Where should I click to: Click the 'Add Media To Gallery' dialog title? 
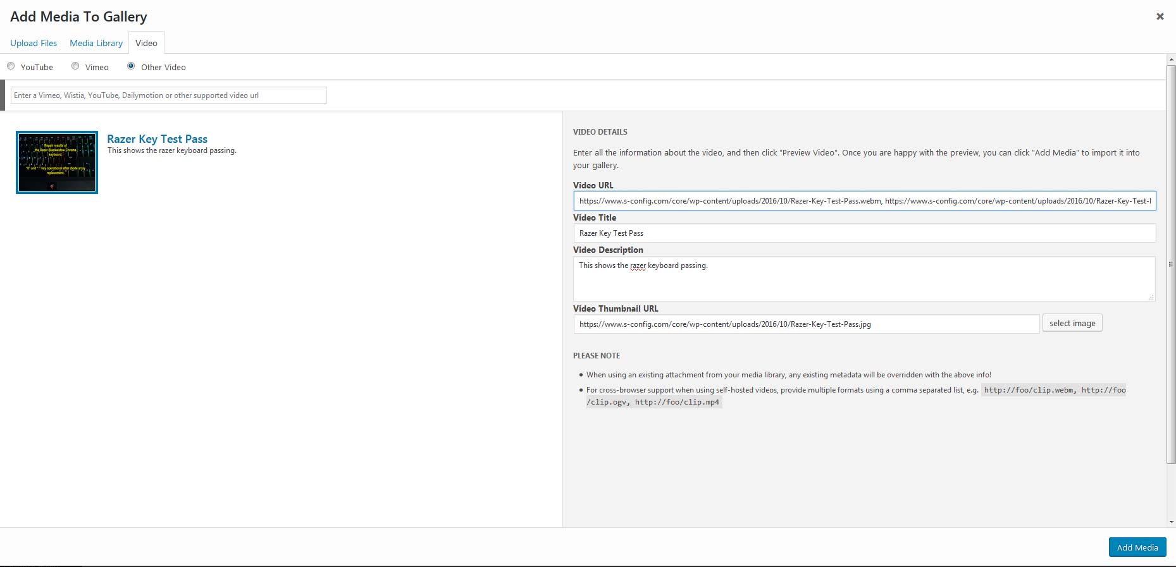click(78, 16)
